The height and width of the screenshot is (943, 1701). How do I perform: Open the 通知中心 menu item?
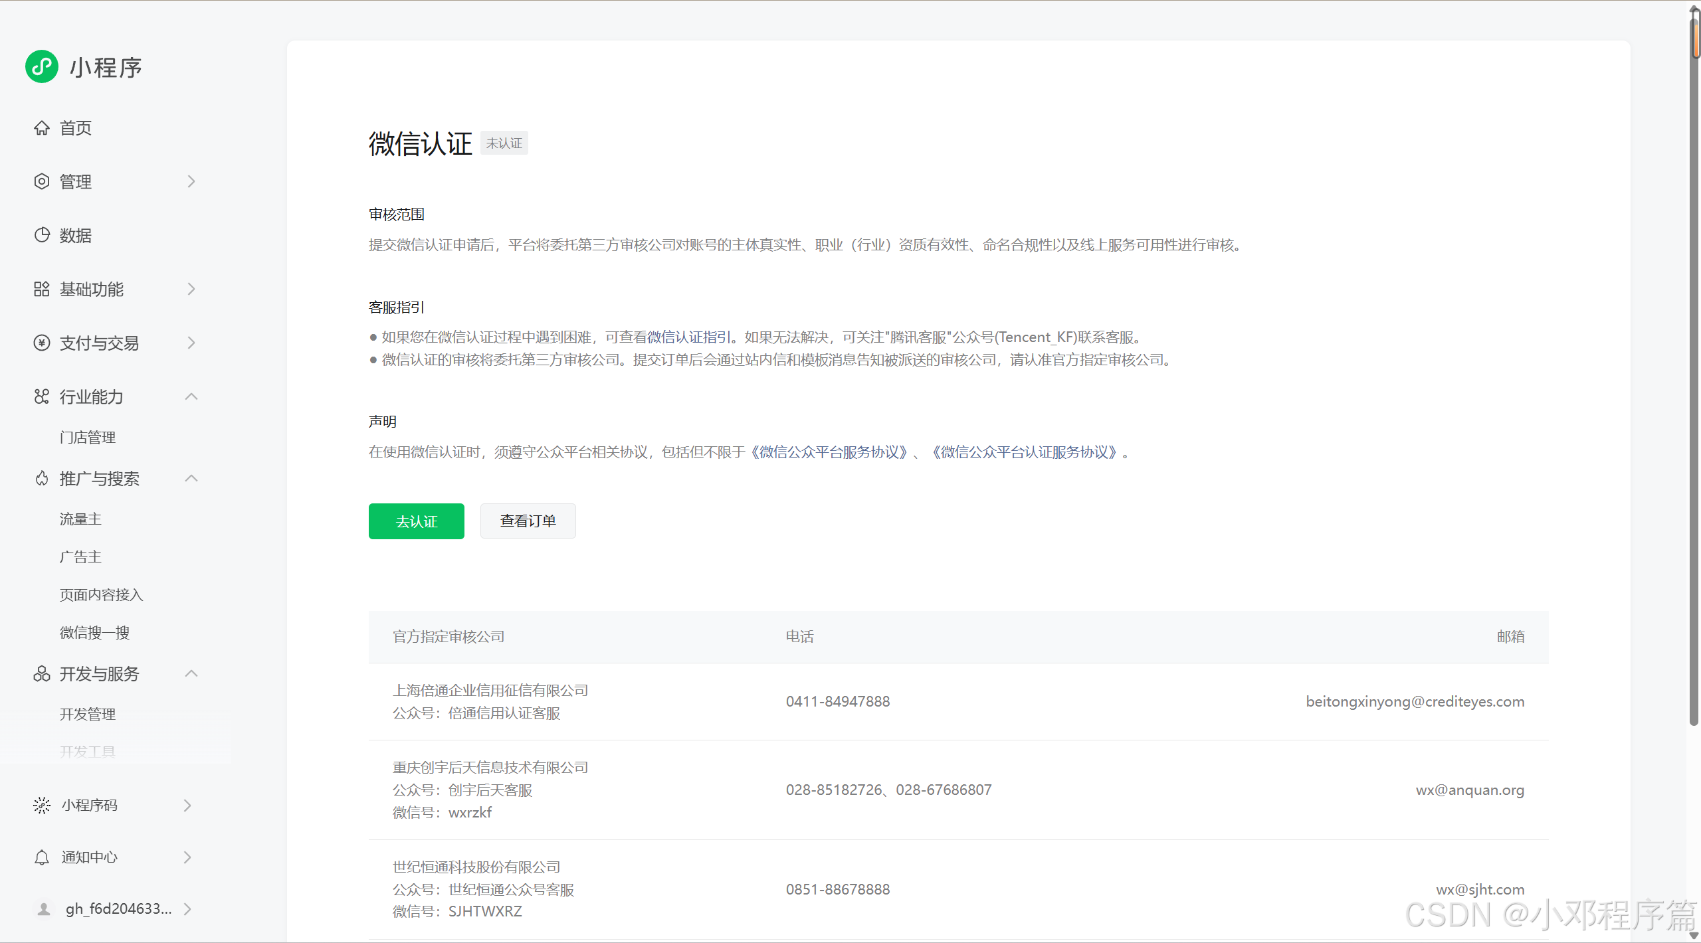tap(90, 857)
